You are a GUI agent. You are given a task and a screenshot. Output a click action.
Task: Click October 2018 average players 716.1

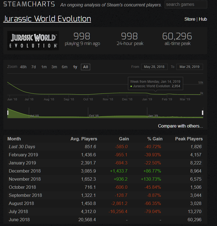(x=90, y=187)
